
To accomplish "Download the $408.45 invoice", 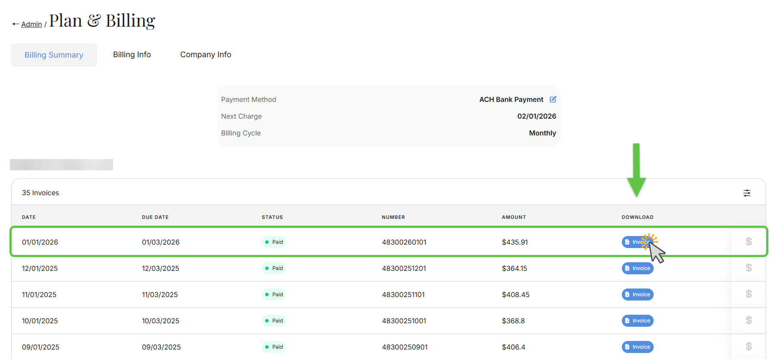I will [x=637, y=295].
